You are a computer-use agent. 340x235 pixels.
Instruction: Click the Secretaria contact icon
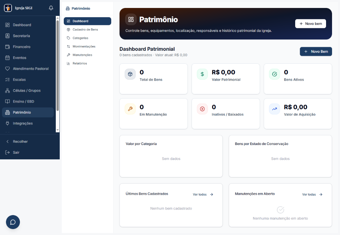coord(7,36)
